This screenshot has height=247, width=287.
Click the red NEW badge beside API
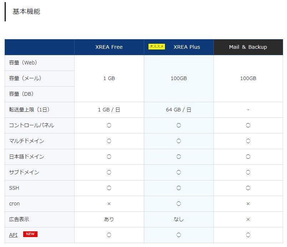30,234
